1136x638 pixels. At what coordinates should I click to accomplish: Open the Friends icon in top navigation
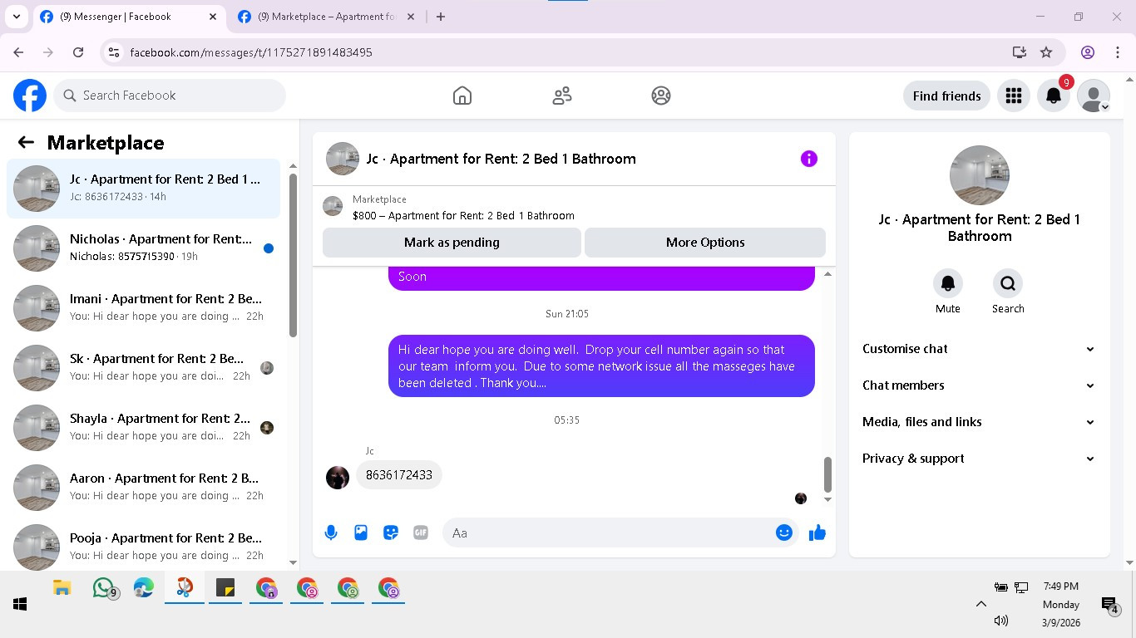pyautogui.click(x=562, y=96)
